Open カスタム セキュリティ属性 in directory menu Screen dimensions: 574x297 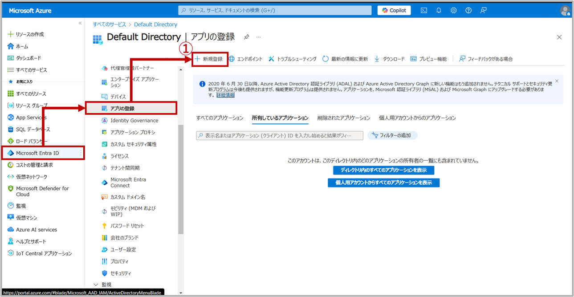(129, 144)
